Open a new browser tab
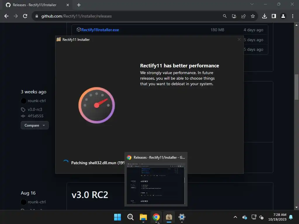The image size is (299, 224). tap(79, 5)
